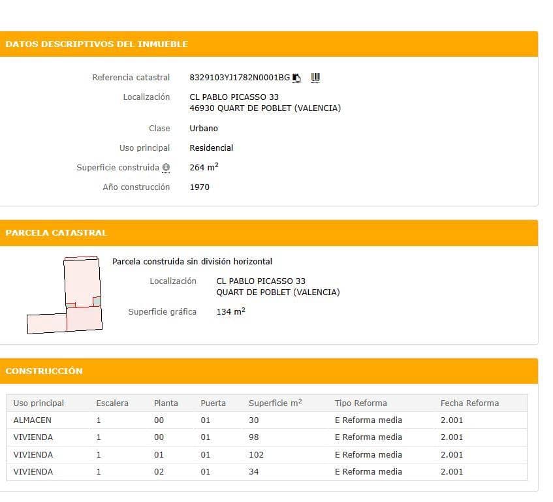Open the parcel map thumbnail
The image size is (553, 502).
(65, 295)
